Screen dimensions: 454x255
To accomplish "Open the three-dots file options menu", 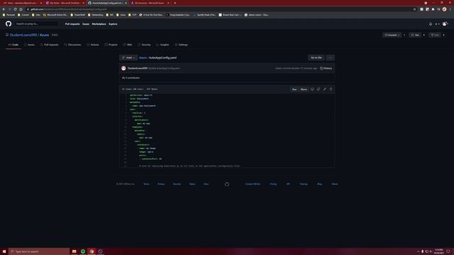I will [x=330, y=58].
